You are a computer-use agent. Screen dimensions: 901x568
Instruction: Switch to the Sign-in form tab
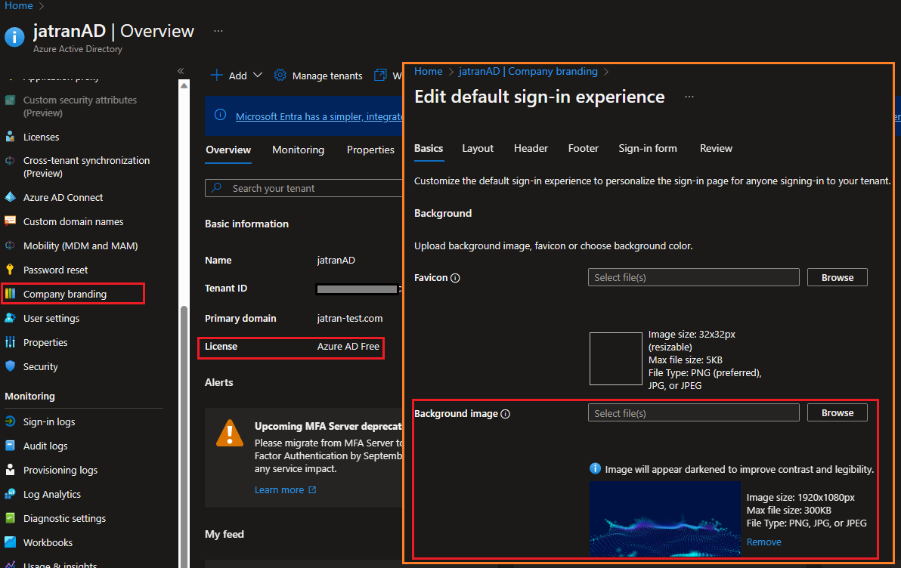coord(648,148)
